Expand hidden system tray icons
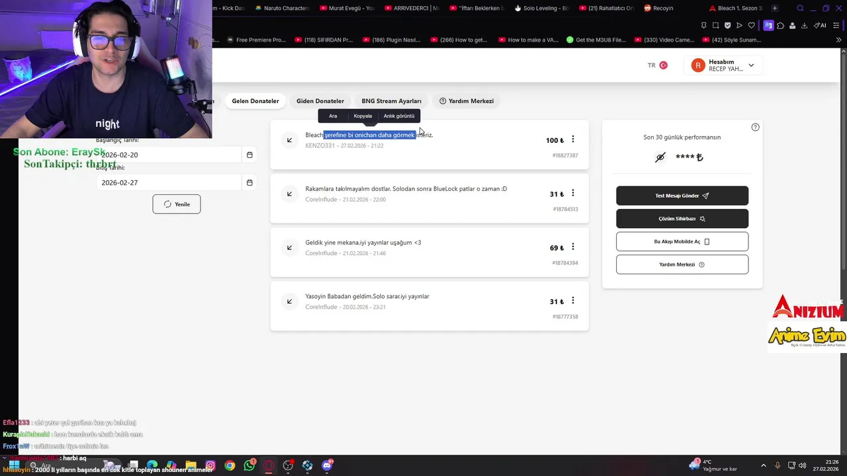Viewport: 847px width, 476px height. [763, 465]
